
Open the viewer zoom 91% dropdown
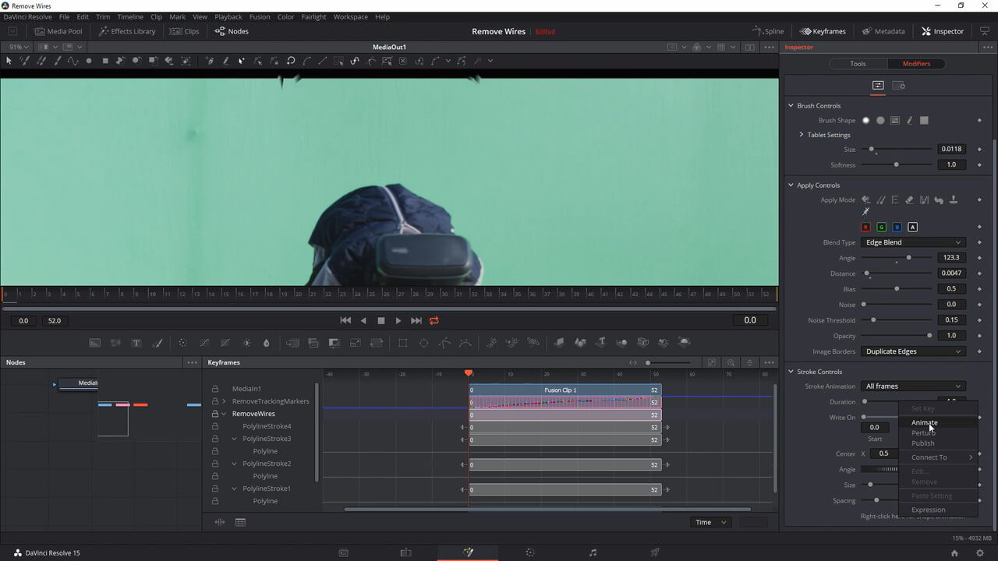(17, 47)
